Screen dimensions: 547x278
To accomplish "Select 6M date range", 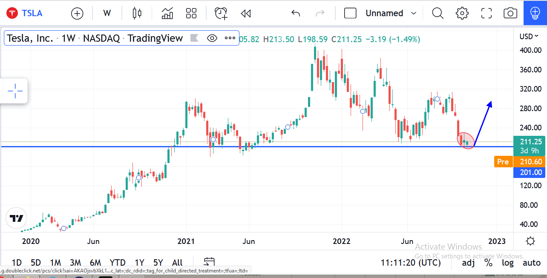I will tap(95, 263).
